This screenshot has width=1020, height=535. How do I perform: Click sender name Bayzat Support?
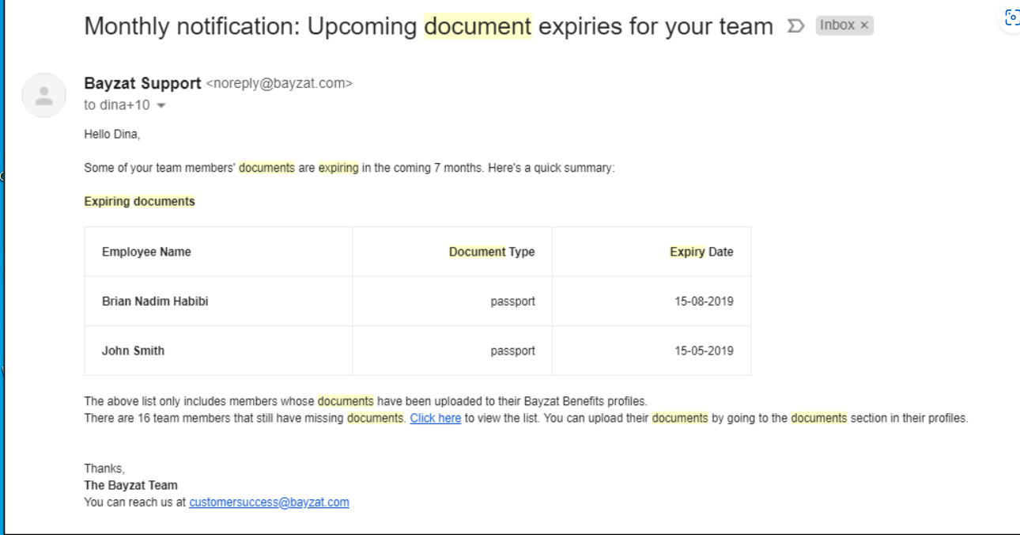[142, 83]
